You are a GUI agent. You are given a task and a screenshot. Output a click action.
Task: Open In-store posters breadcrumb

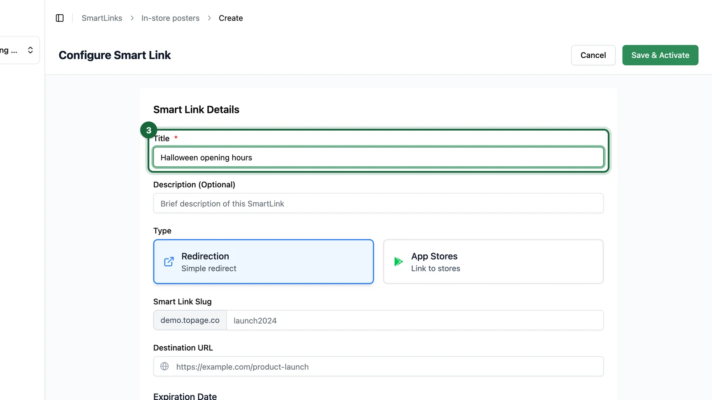tap(170, 18)
